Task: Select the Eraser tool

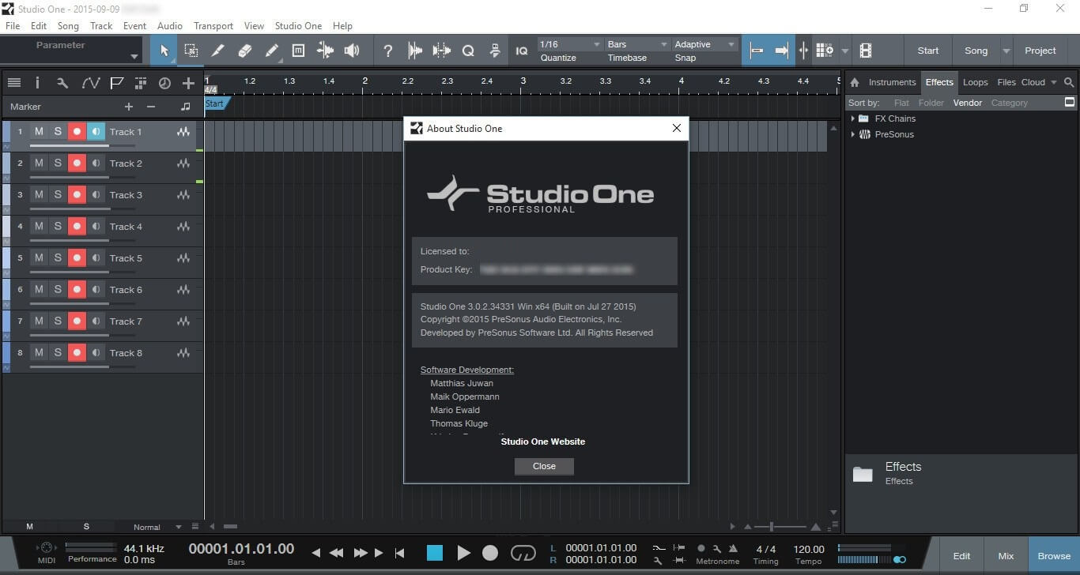Action: tap(245, 51)
